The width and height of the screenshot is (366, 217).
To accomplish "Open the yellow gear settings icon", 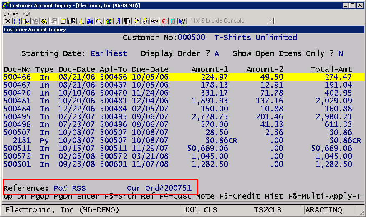I will [x=44, y=21].
